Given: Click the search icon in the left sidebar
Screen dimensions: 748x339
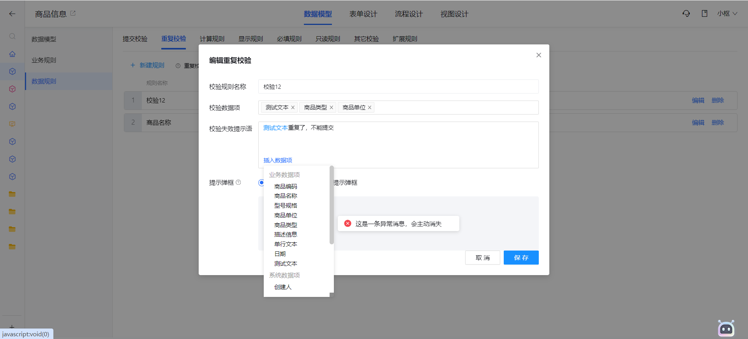Looking at the screenshot, I should point(12,36).
